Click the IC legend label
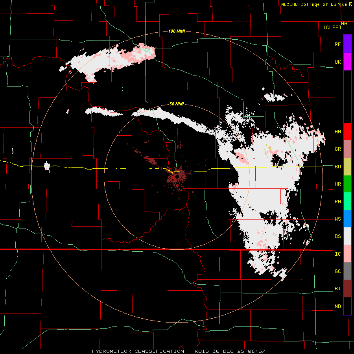The width and height of the screenshot is (354, 354). (x=337, y=254)
